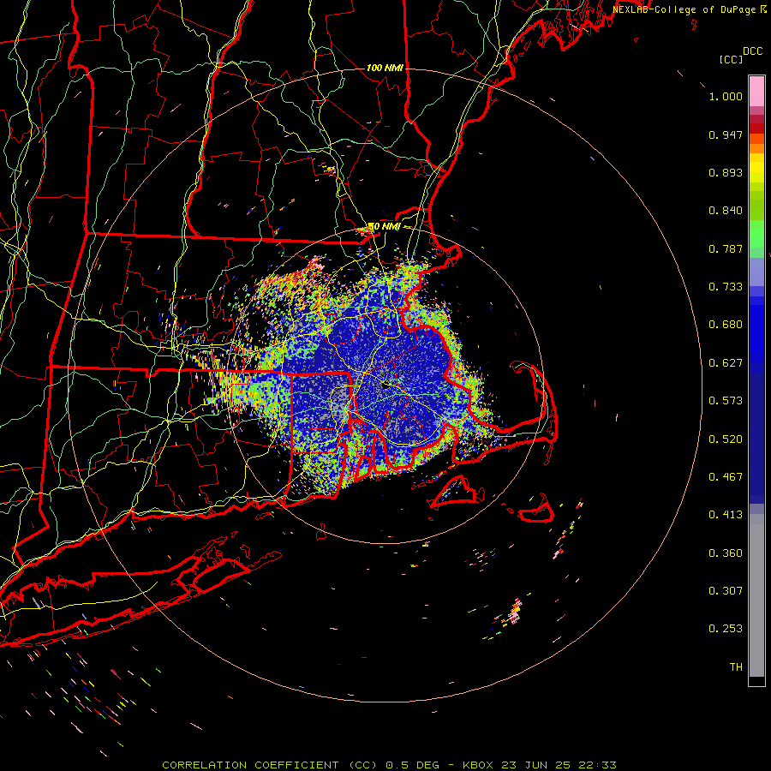Screen dimensions: 771x771
Task: Click the gray band at bottom of color bar
Action: point(756,595)
